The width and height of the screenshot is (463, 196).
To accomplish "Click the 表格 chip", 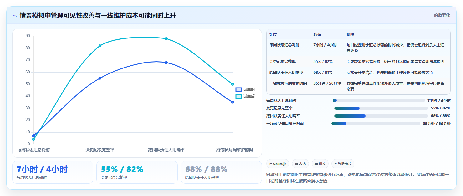I will 300,164.
